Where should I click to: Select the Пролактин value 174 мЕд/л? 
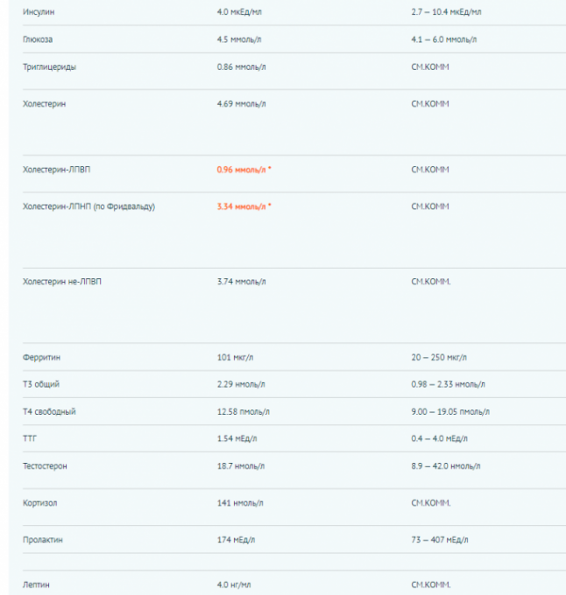pos(238,540)
